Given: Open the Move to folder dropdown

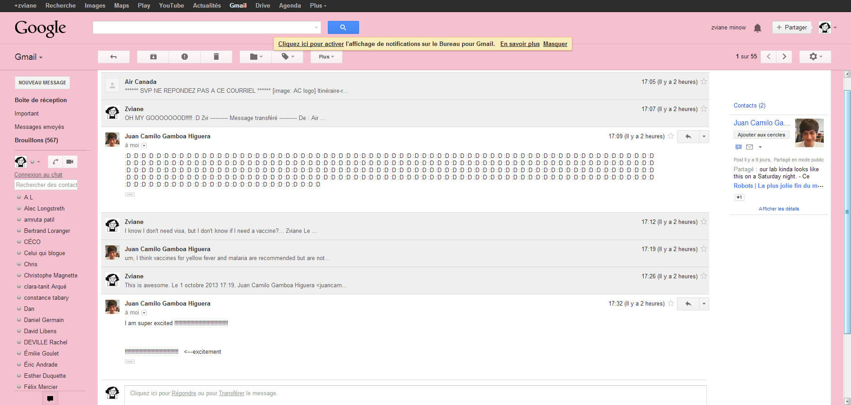Looking at the screenshot, I should 256,57.
